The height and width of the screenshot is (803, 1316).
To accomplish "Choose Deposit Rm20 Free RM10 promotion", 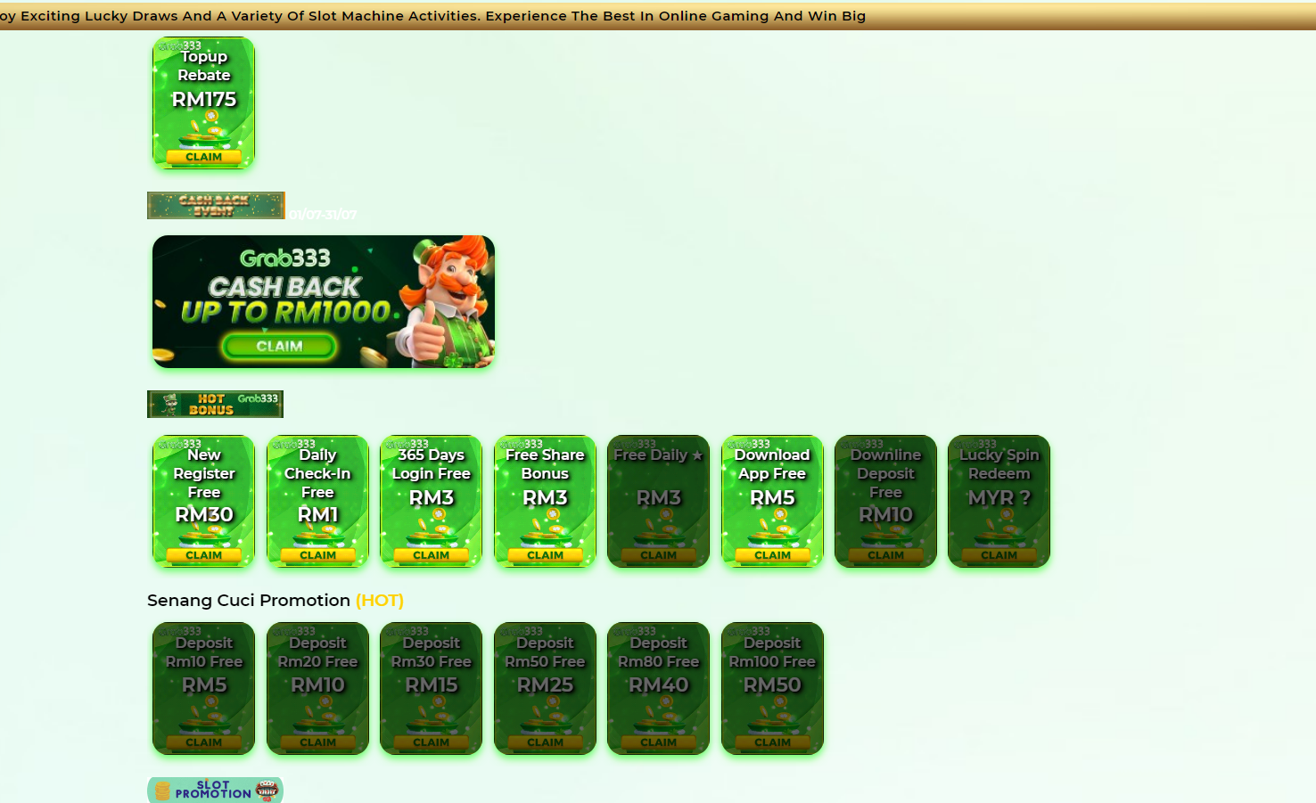I will (317, 688).
